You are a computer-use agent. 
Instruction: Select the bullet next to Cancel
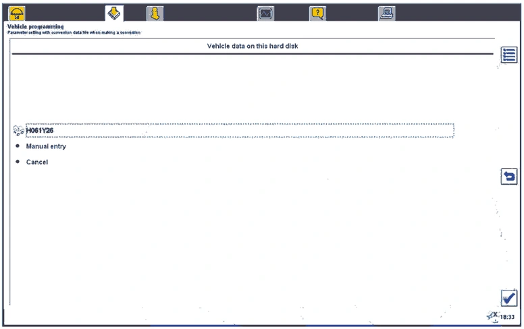pos(18,162)
